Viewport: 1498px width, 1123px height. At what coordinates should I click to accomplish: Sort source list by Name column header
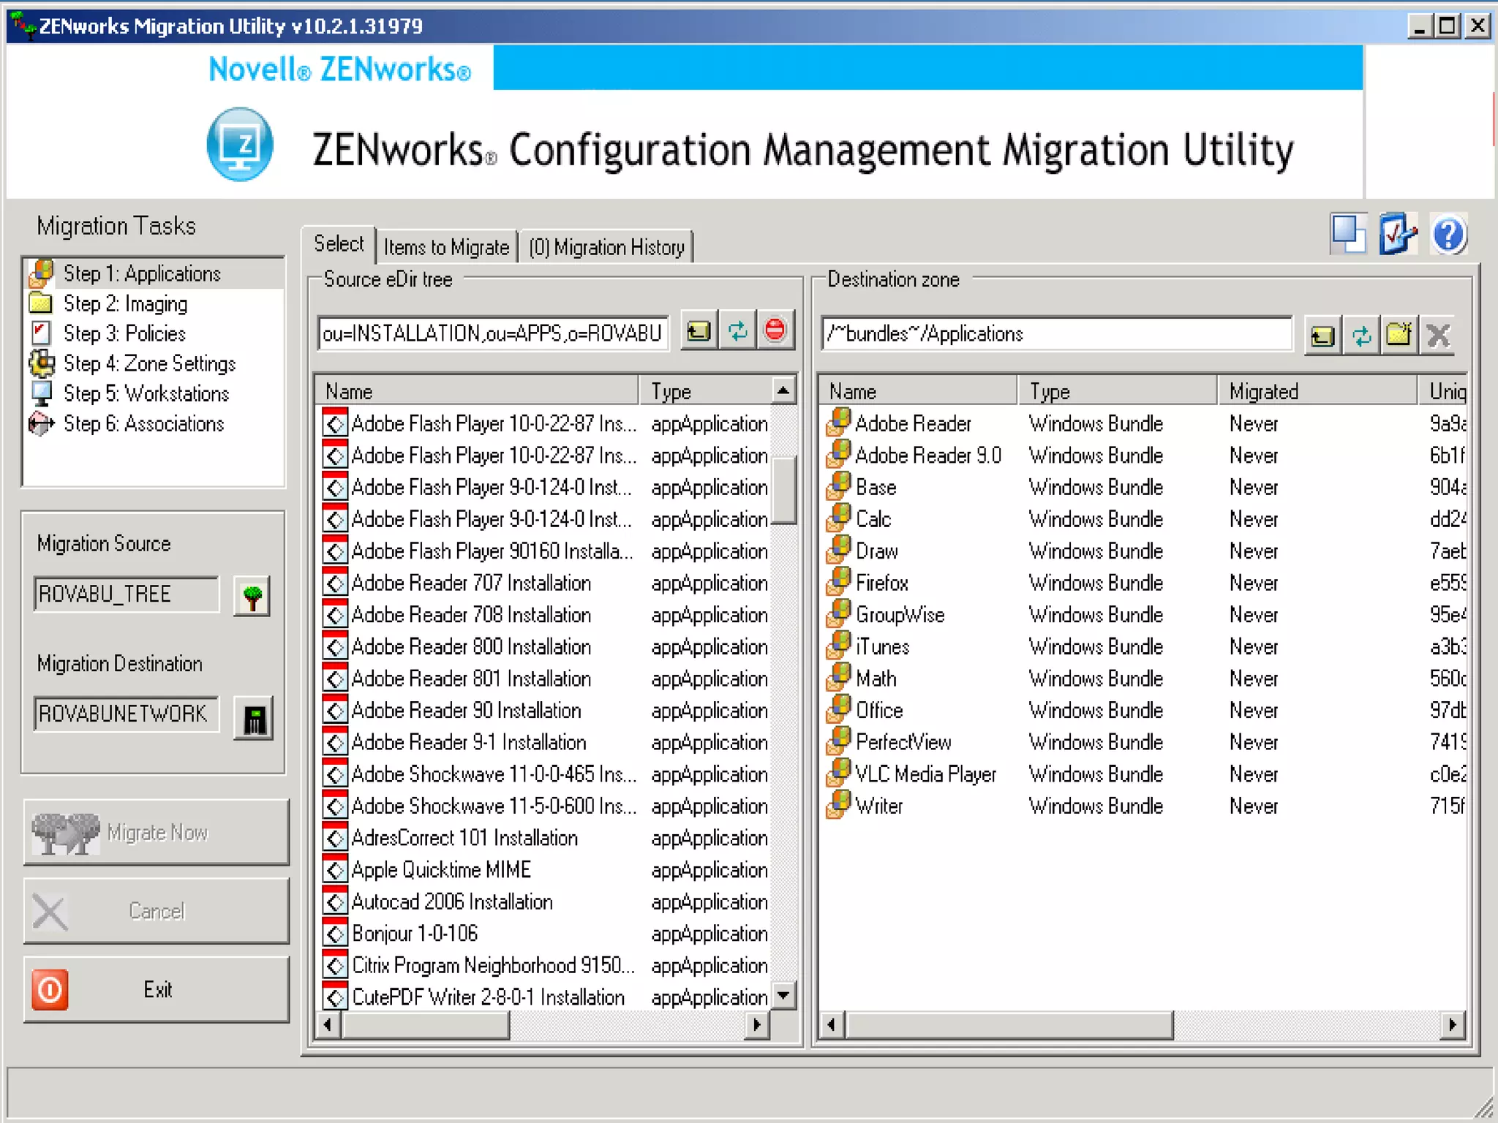(478, 391)
